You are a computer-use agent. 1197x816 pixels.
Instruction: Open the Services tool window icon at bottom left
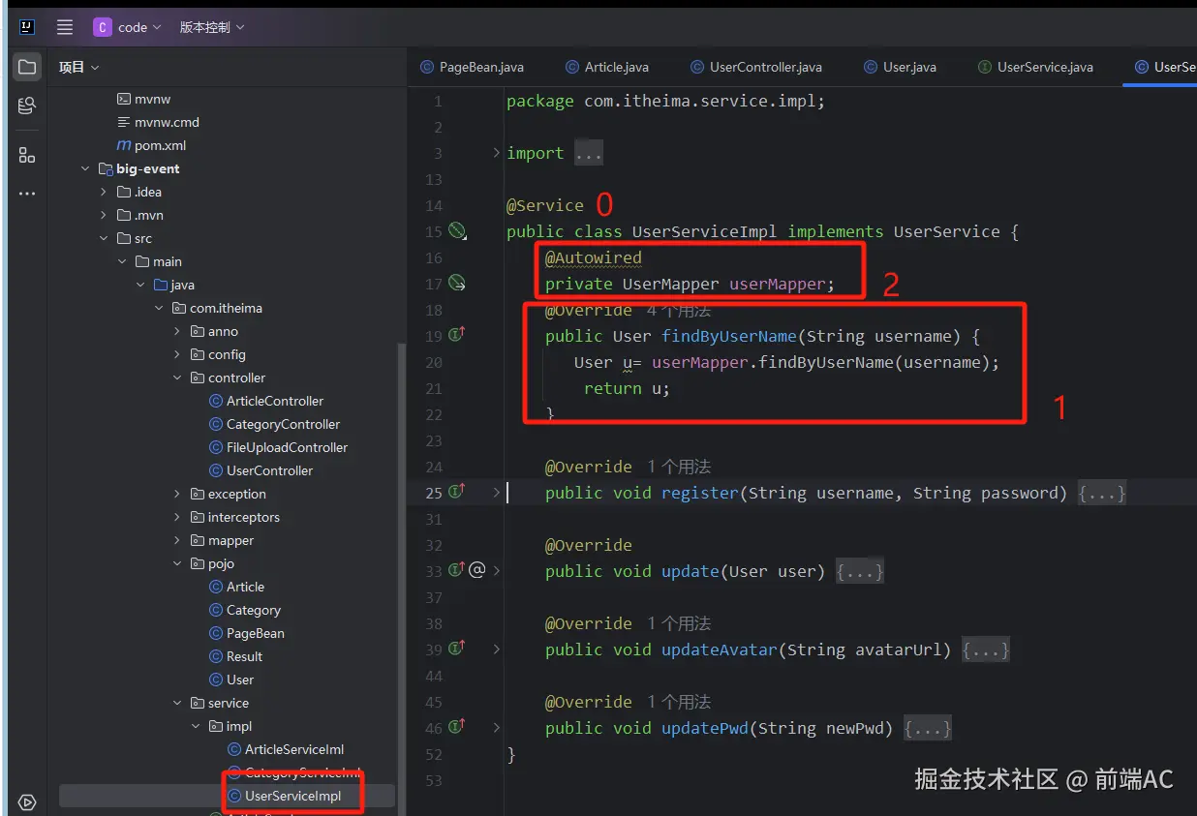pos(27,801)
